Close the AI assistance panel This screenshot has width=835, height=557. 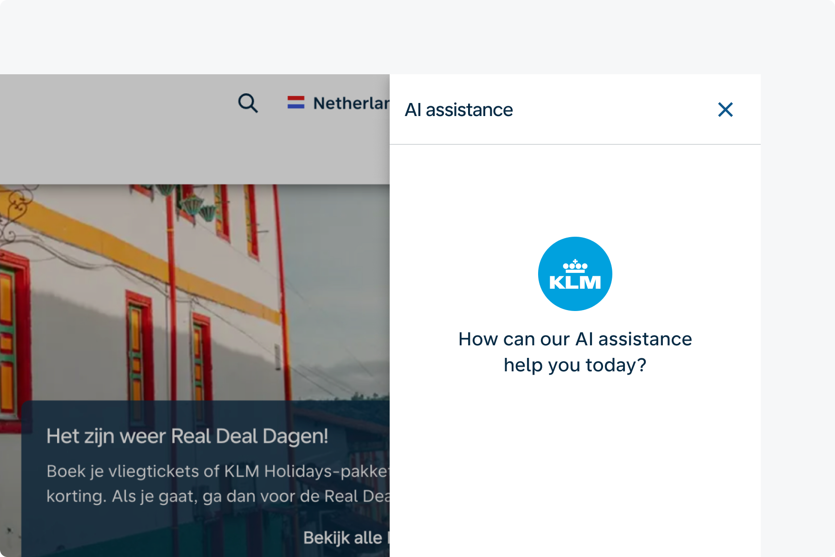coord(725,110)
